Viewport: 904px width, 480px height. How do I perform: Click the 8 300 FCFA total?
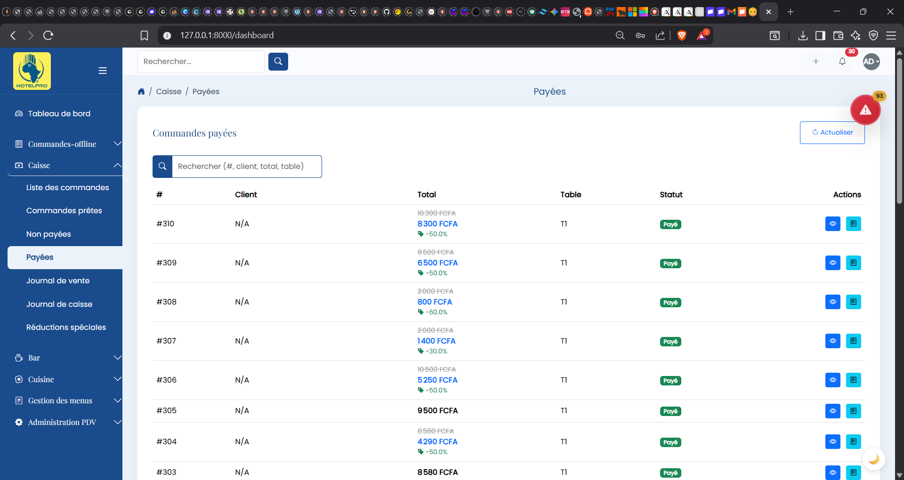click(x=437, y=224)
